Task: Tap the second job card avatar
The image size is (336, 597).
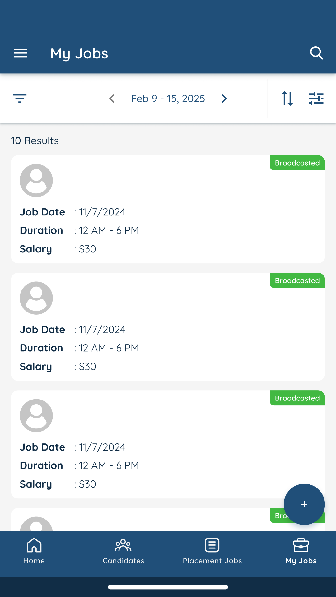Action: (36, 298)
